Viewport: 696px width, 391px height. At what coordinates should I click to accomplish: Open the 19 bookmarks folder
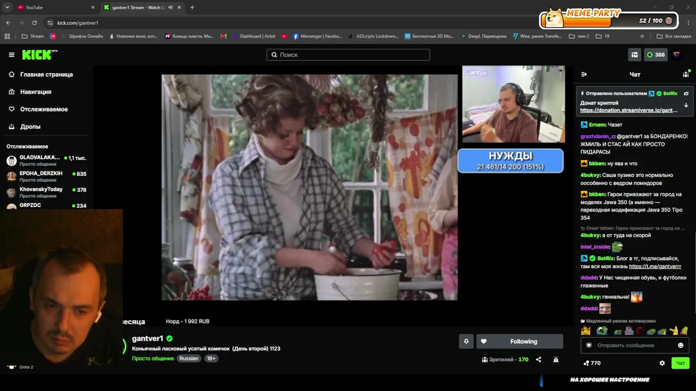click(x=602, y=36)
